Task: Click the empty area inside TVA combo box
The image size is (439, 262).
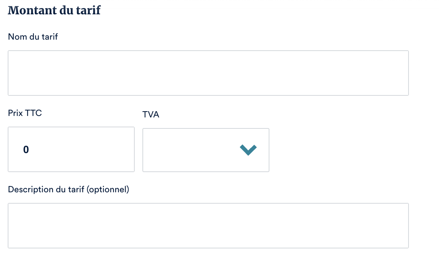Action: [x=184, y=150]
